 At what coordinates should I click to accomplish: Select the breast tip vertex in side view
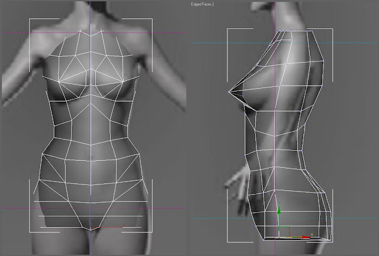pos(229,92)
